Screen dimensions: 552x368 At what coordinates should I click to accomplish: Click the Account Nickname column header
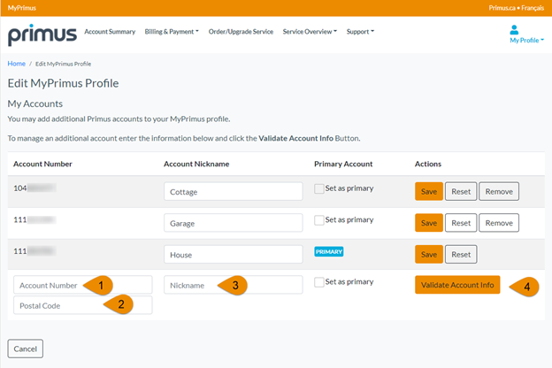[x=196, y=164]
